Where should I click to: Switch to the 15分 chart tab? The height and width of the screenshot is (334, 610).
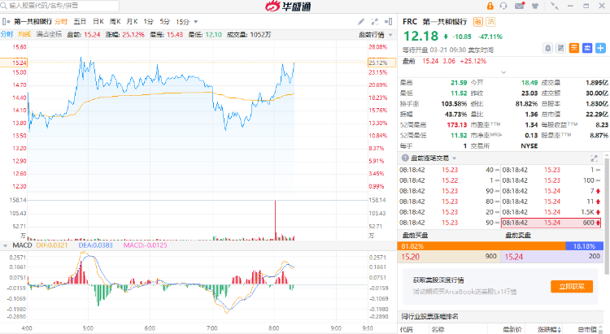pyautogui.click(x=182, y=22)
